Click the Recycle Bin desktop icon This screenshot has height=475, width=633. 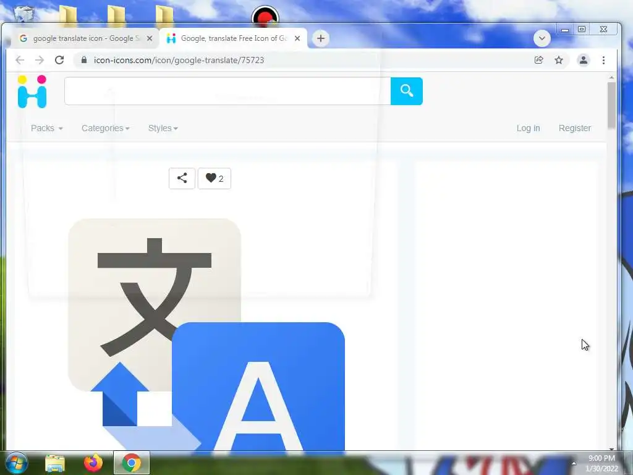(x=23, y=13)
